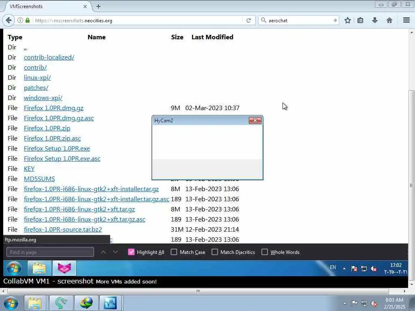Go to the home page icon

pyautogui.click(x=389, y=20)
